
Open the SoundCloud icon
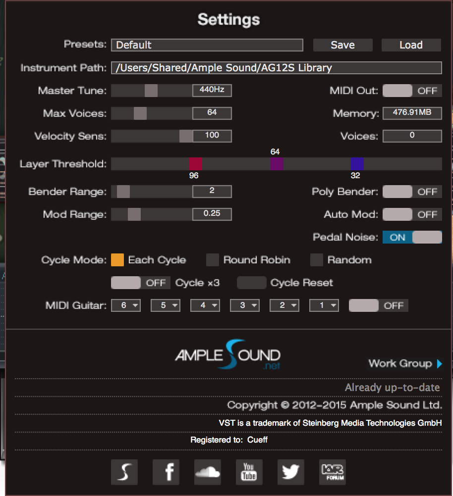tap(208, 472)
